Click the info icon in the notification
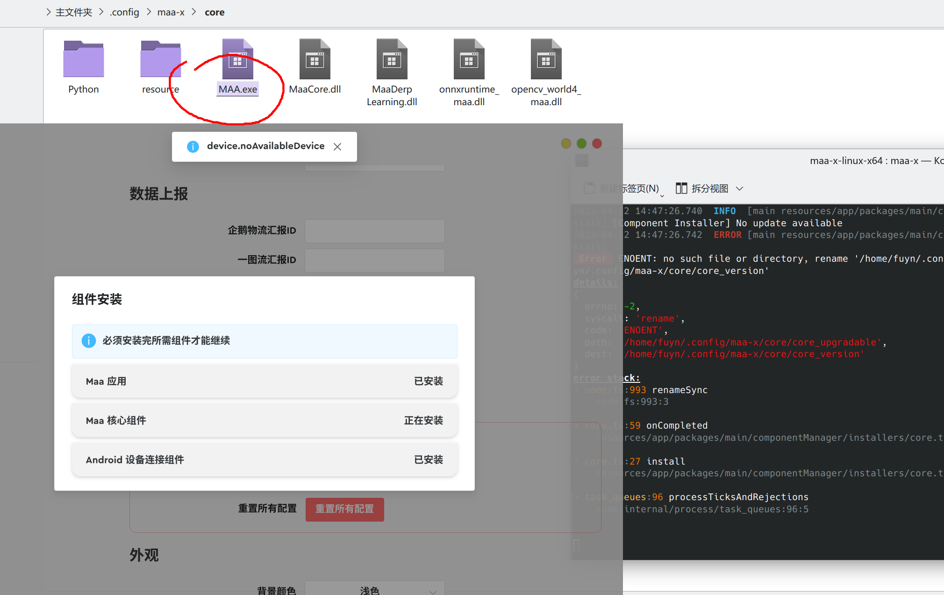This screenshot has width=944, height=595. click(x=193, y=147)
